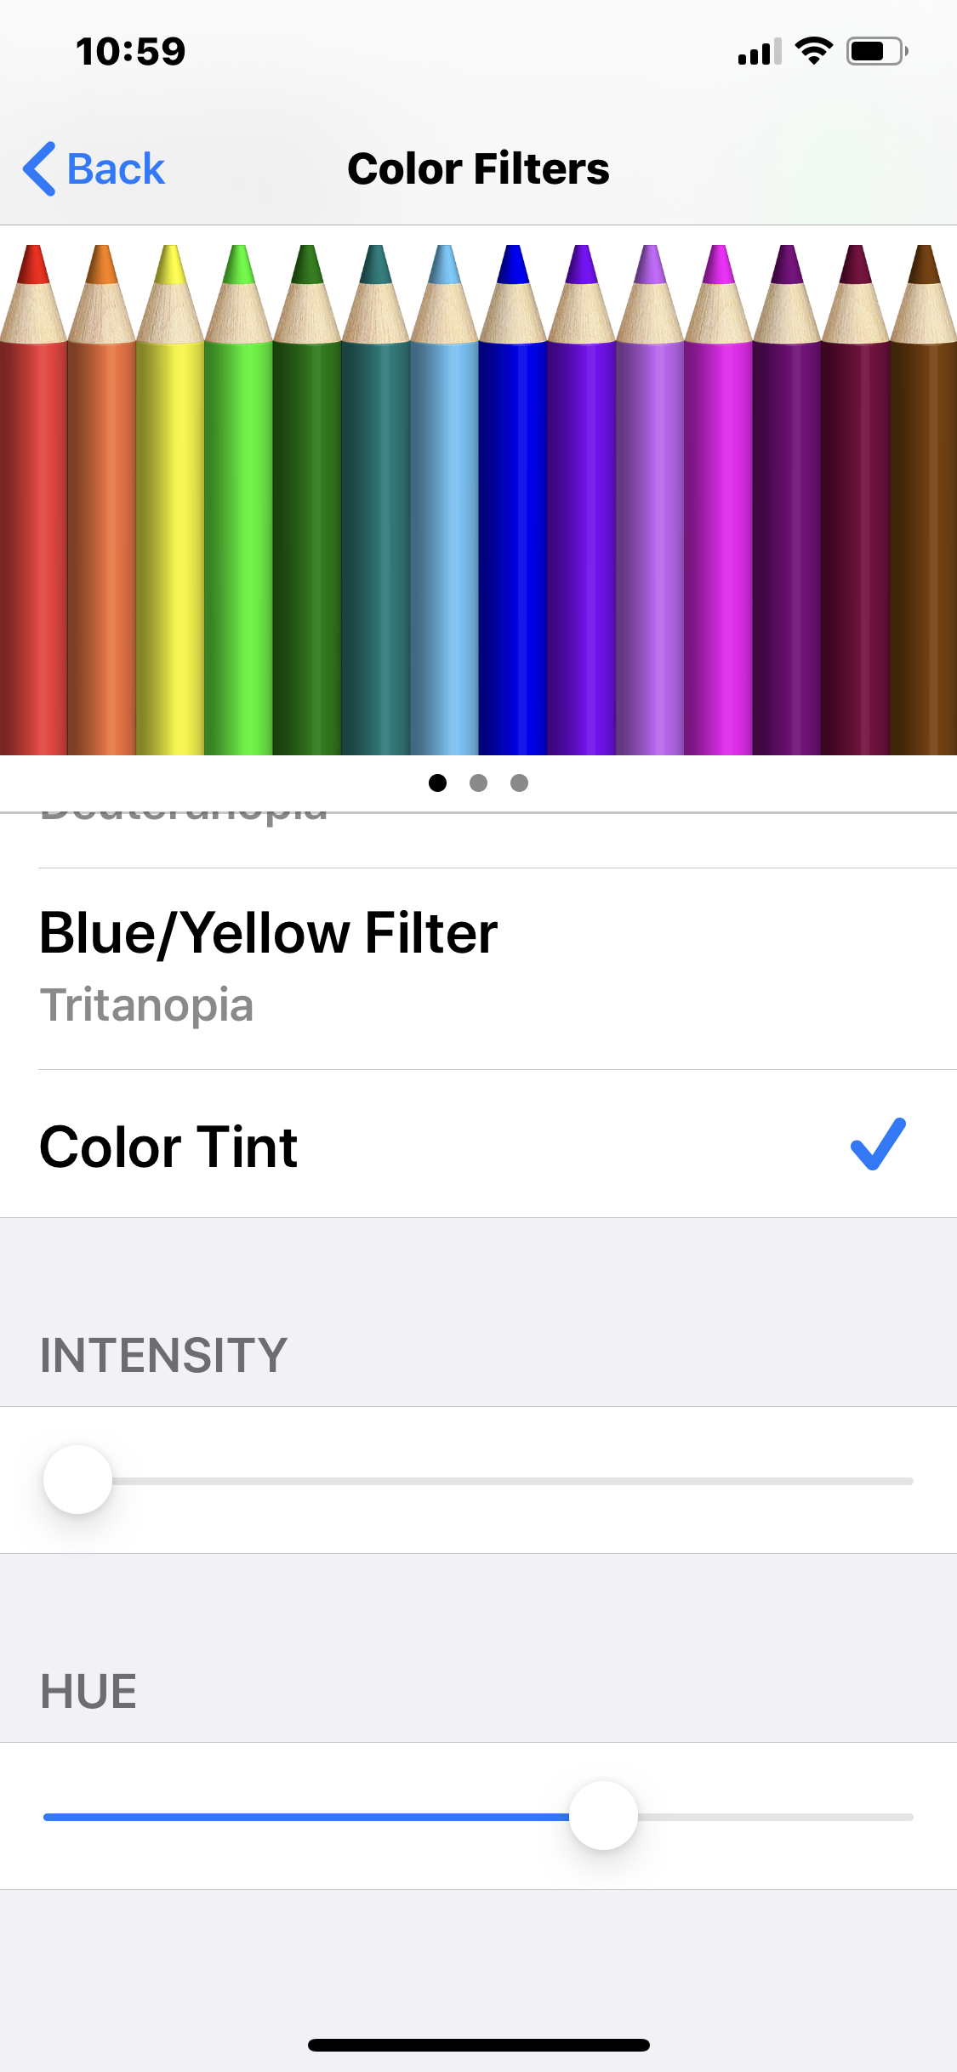The height and width of the screenshot is (2072, 957).
Task: Tap the red pencil in the preview
Action: [x=33, y=500]
